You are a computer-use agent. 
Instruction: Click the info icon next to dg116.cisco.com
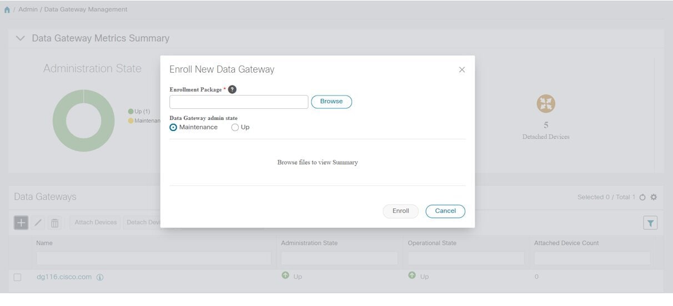(100, 277)
